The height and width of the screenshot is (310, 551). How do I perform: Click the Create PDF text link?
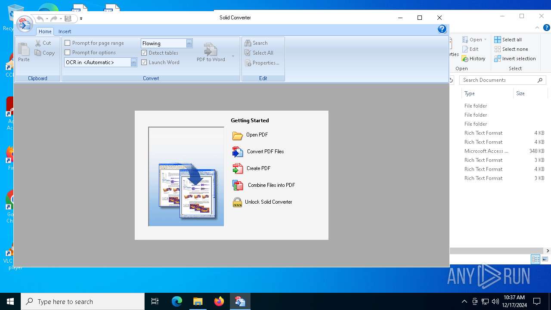(x=259, y=168)
